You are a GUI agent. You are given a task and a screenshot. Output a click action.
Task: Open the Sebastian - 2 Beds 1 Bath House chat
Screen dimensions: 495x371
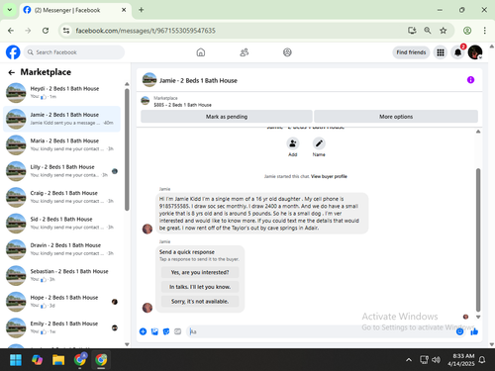pos(61,275)
